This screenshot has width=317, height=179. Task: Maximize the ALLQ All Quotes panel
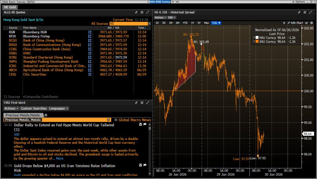coord(148,12)
